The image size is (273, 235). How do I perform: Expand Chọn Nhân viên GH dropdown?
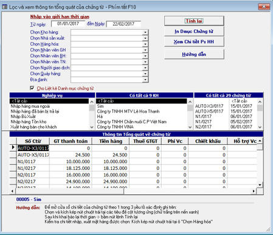click(145, 50)
